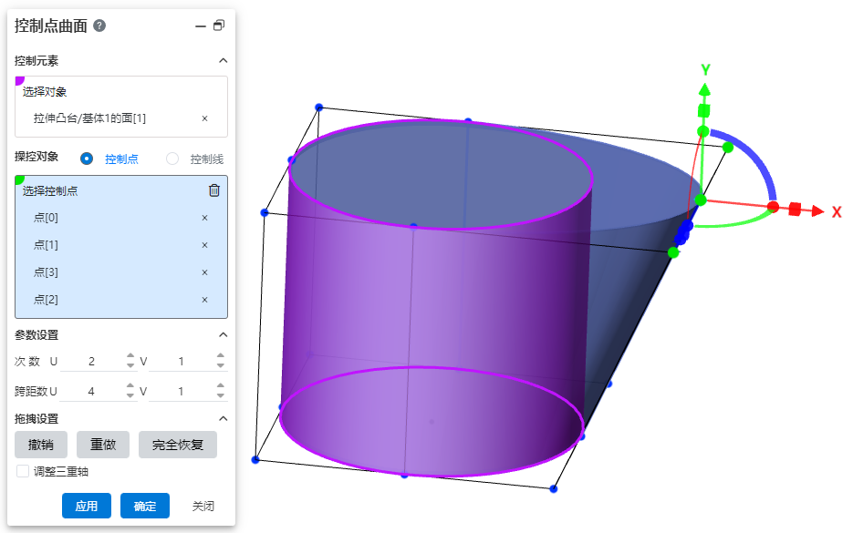Click the 重做 button
Image resolution: width=853 pixels, height=533 pixels.
(103, 445)
